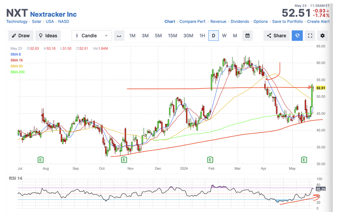The width and height of the screenshot is (337, 217).
Task: Click Create Alert link
Action: coord(318,22)
